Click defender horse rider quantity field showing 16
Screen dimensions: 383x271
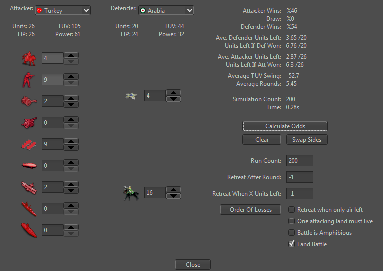pos(155,193)
